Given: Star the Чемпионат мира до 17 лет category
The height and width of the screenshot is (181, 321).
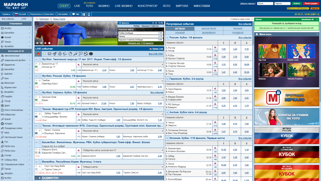Looking at the screenshot, I should click(x=40, y=59).
